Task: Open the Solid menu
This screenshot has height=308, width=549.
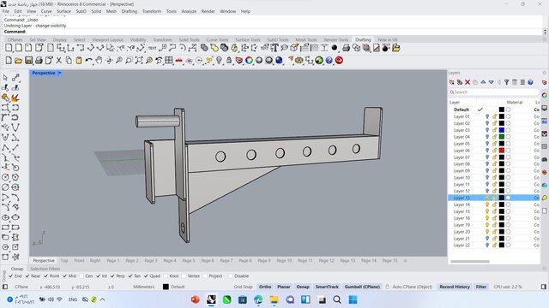Action: click(x=96, y=11)
